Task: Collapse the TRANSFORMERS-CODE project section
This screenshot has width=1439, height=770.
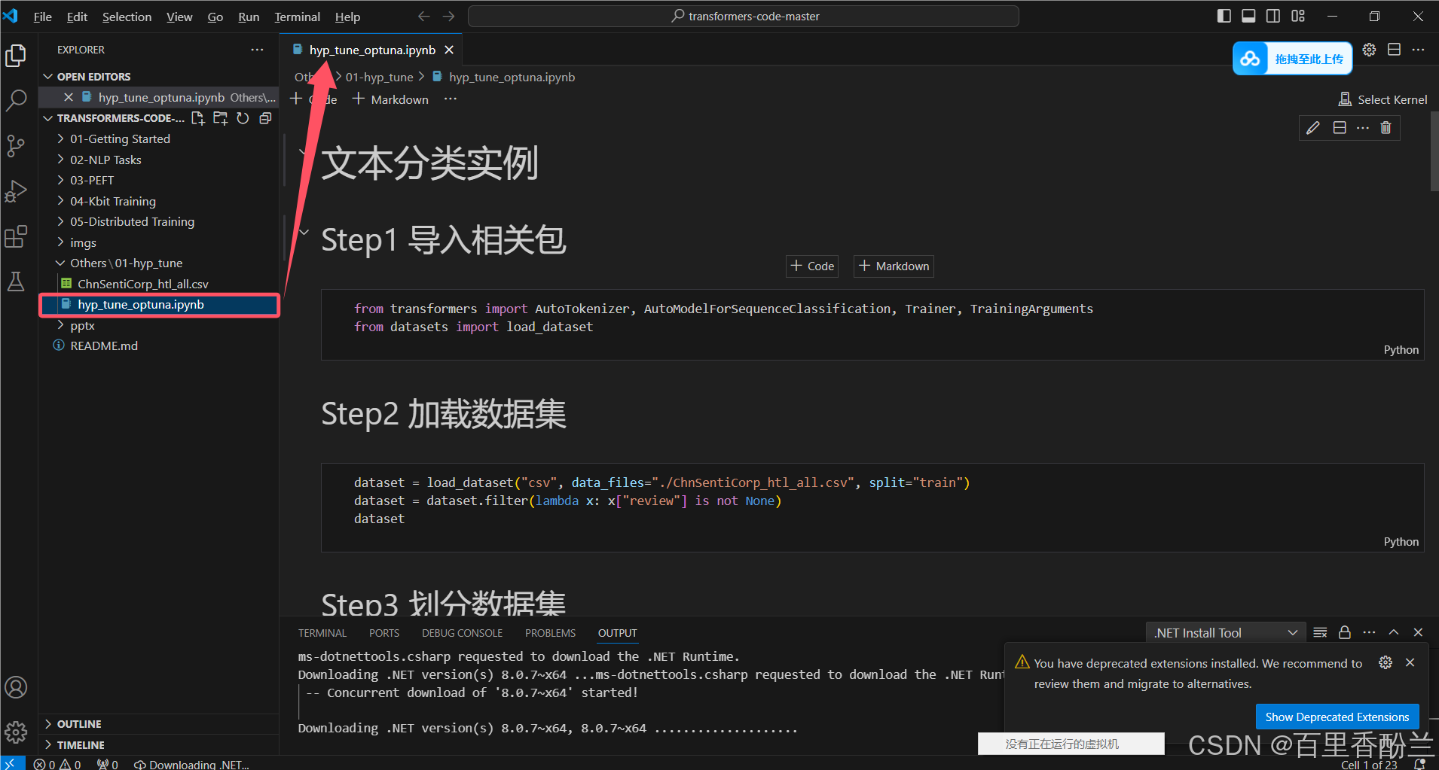Action: (x=48, y=118)
